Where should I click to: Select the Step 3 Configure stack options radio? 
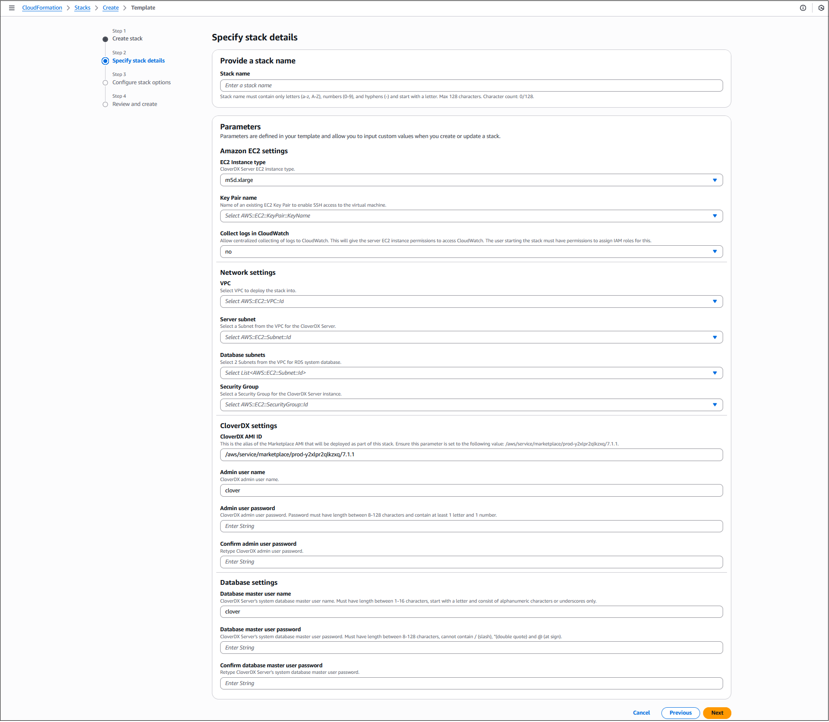(x=105, y=82)
